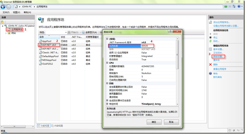Click the red X delete (删除) icon
245x134 pixels.
(x=211, y=64)
